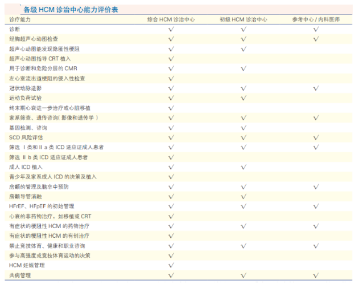Click the table title 各级 HCM 诊治中心能力评价表
Image resolution: width=355 pixels, height=284 pixels.
click(71, 10)
